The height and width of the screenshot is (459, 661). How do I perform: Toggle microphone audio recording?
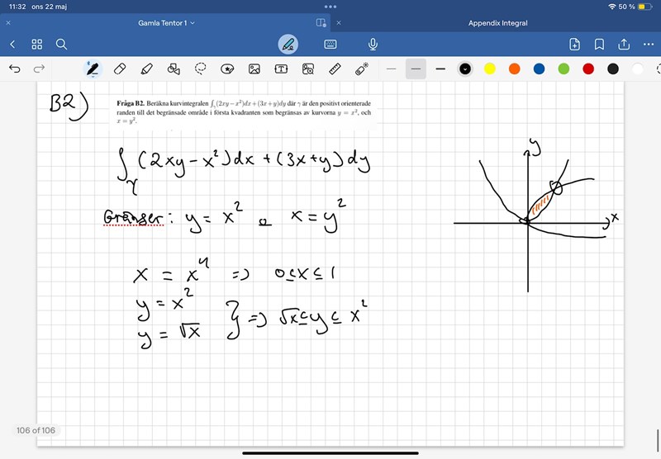(373, 45)
